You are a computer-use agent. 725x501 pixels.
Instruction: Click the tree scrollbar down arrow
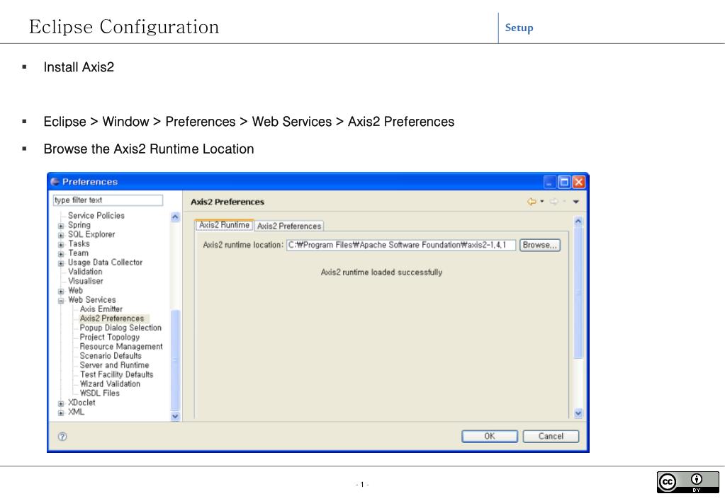175,416
